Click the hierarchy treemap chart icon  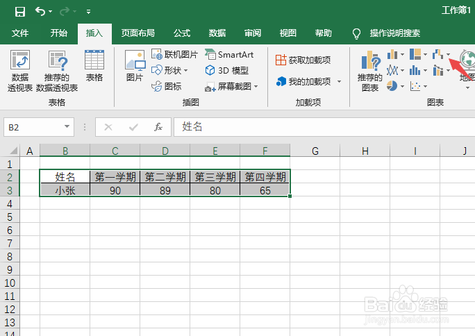click(x=415, y=54)
